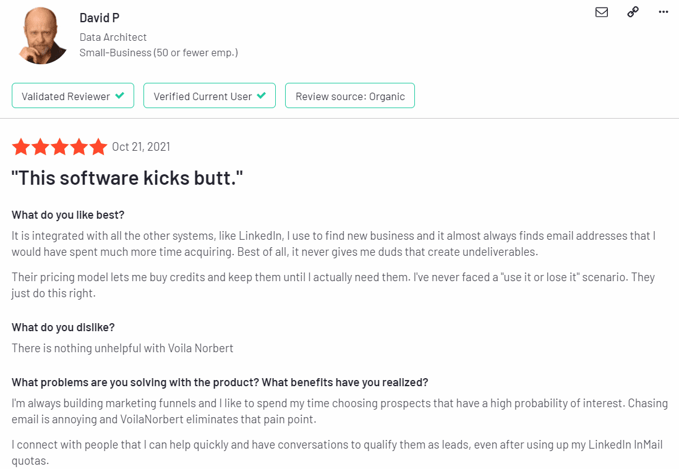Click the Oct 21, 2021 review date
Screen dimensions: 679x469
pyautogui.click(x=141, y=147)
